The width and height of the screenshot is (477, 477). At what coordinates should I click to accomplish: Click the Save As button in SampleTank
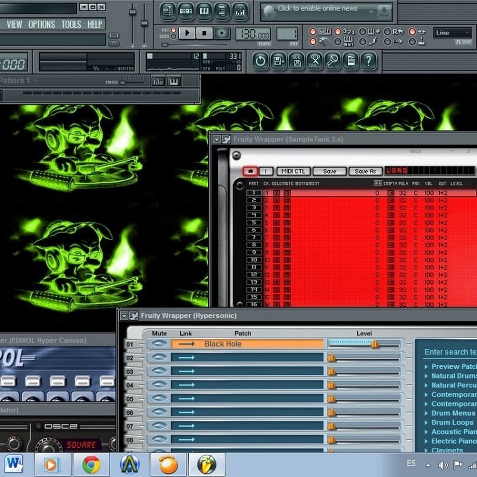(365, 171)
